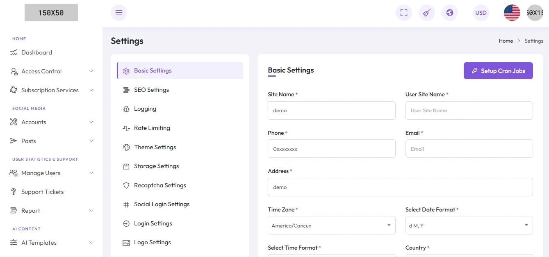This screenshot has width=549, height=257.
Task: Click the clear cache broom icon
Action: pyautogui.click(x=427, y=13)
